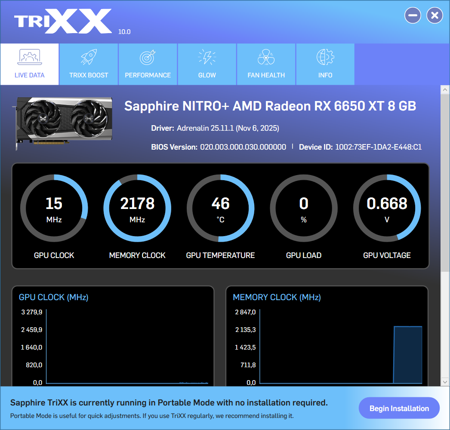
Task: Click the 3 279,9 axis label
Action: (x=32, y=312)
